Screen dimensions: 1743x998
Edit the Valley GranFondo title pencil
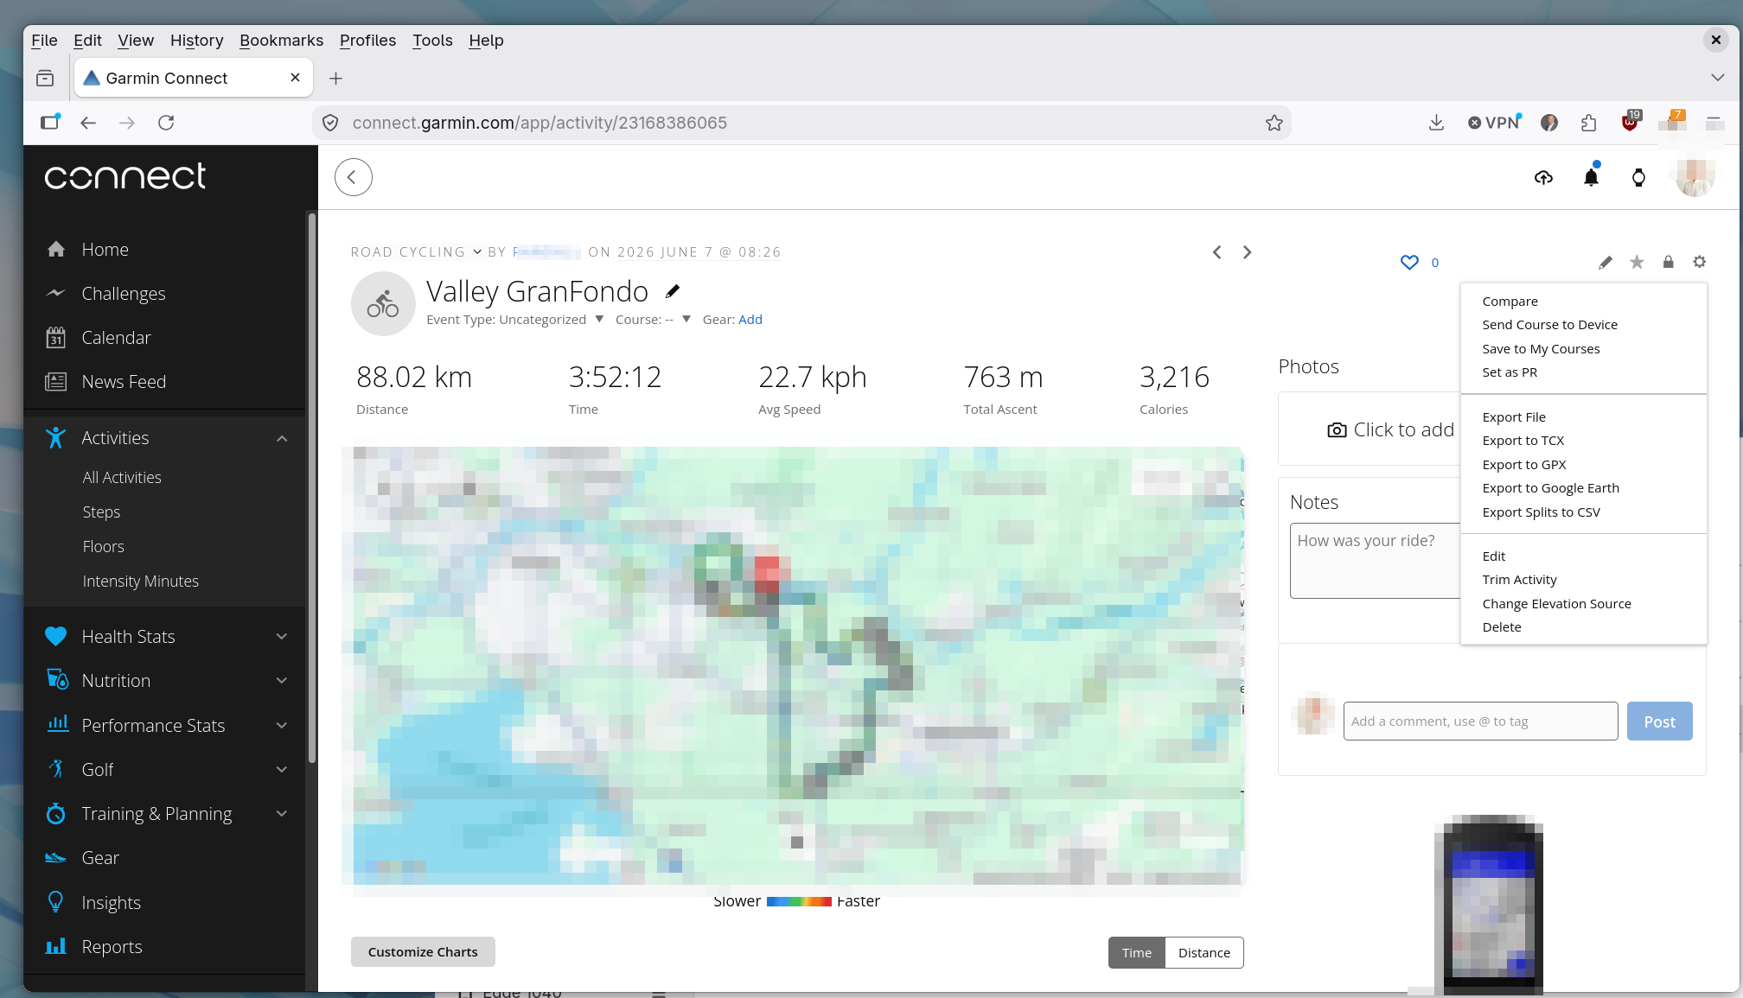point(673,292)
